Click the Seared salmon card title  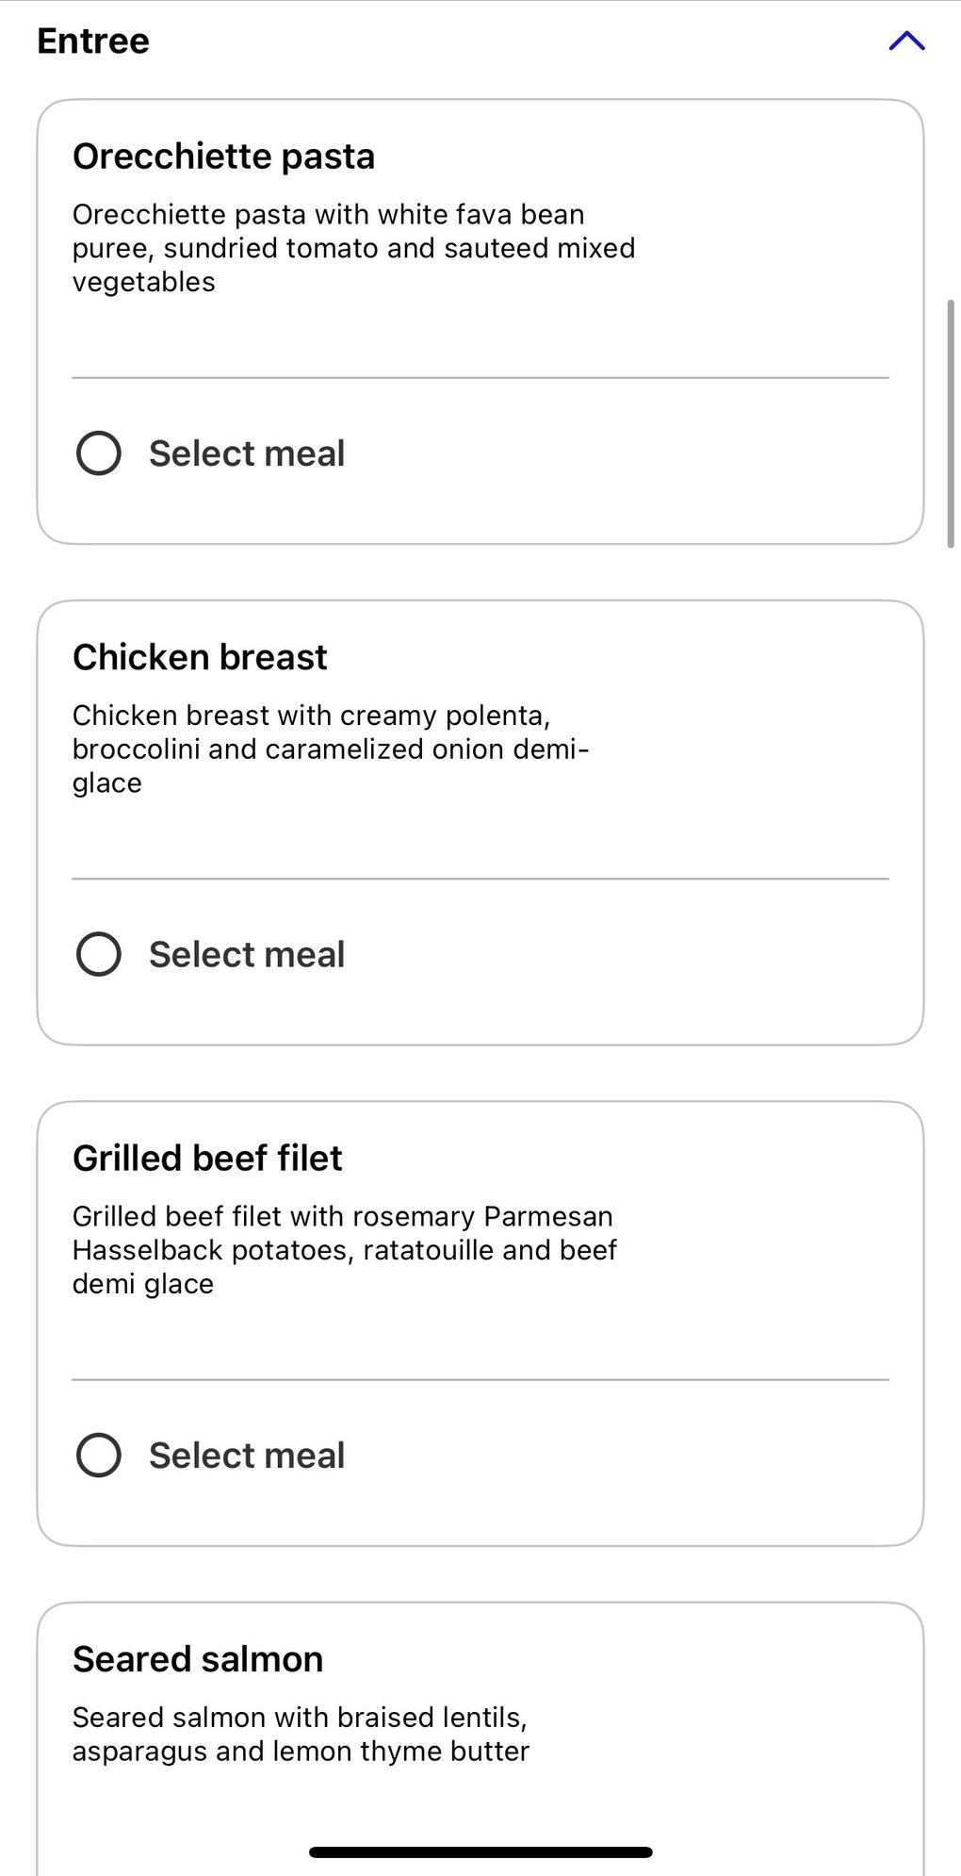pyautogui.click(x=198, y=1659)
